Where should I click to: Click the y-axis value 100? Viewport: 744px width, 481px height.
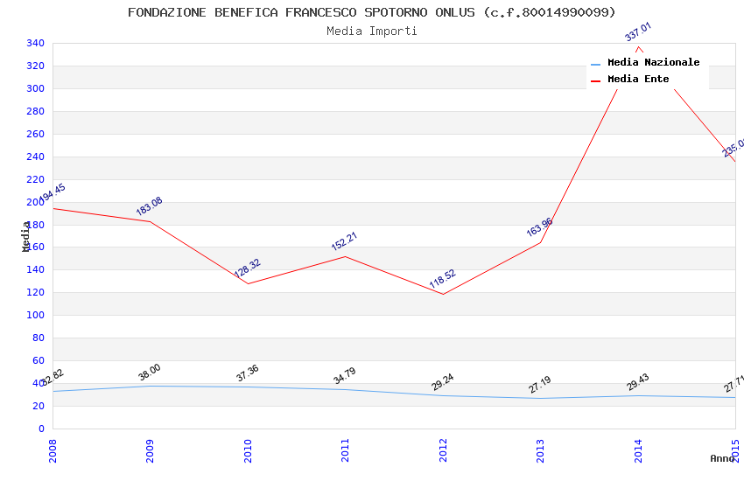pos(35,315)
